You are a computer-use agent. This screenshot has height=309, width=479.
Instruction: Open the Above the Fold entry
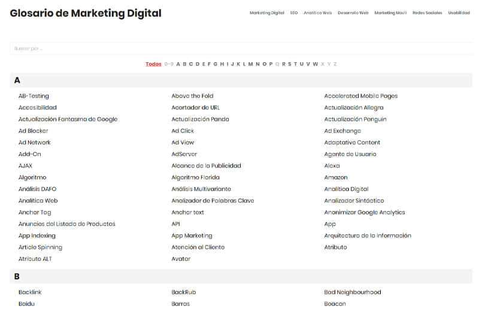(x=192, y=96)
